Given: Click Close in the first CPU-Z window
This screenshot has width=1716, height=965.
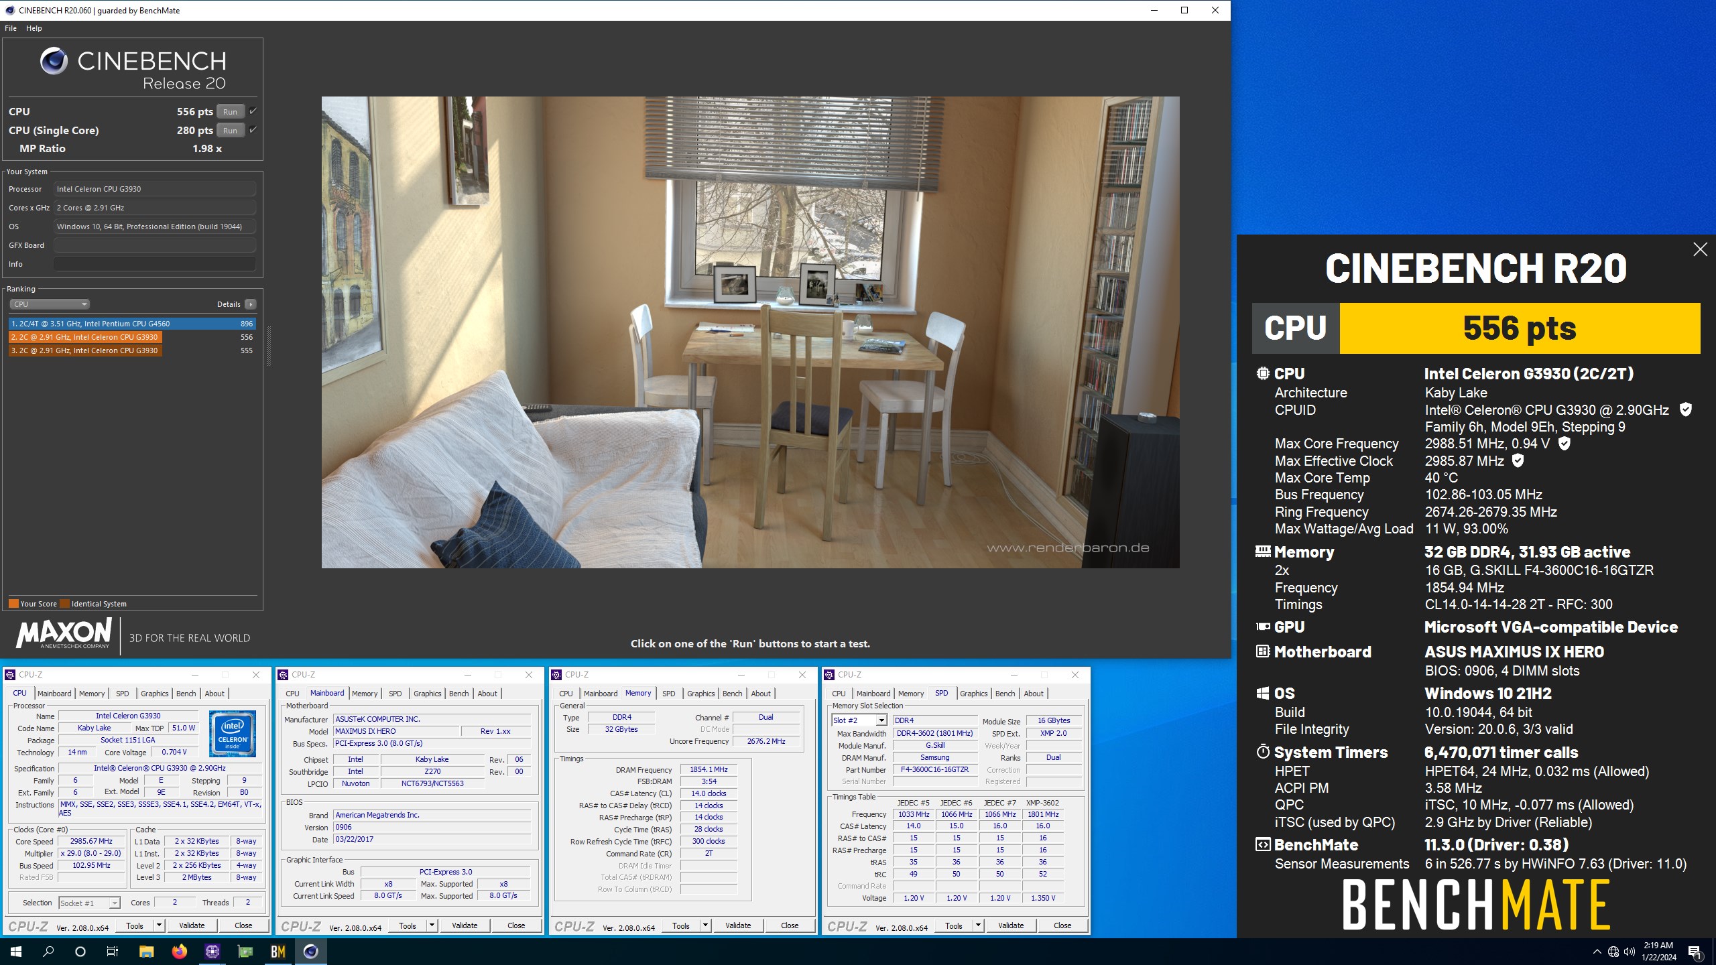Looking at the screenshot, I should (243, 925).
